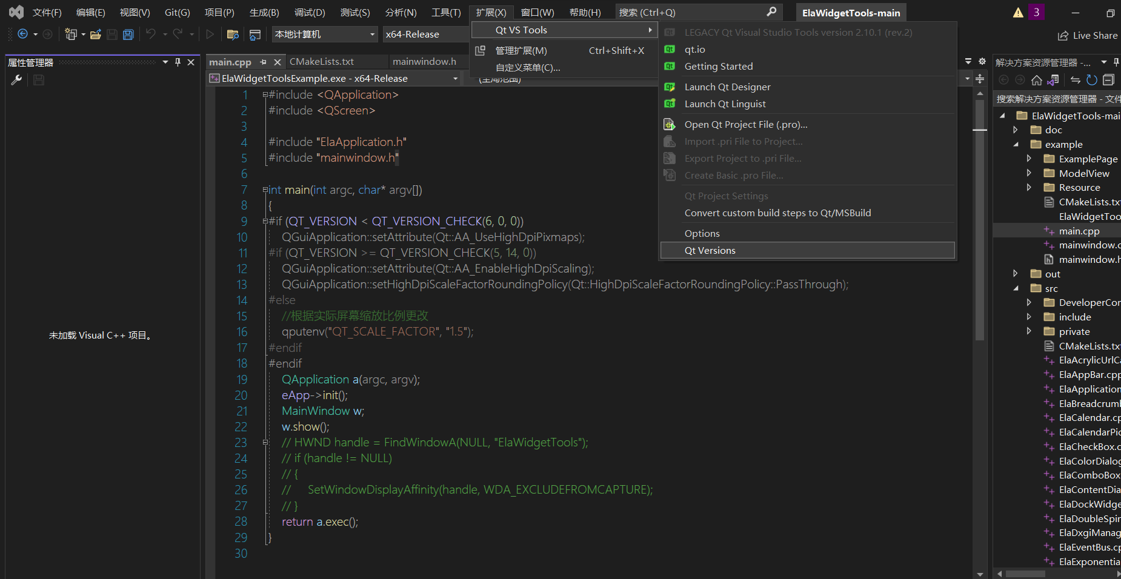Click the new project icon in toolbar
1121x579 pixels.
coord(71,35)
